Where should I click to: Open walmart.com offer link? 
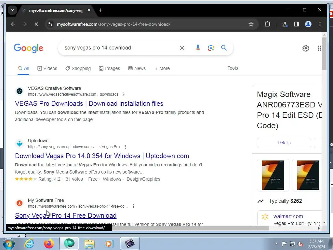pos(288,216)
